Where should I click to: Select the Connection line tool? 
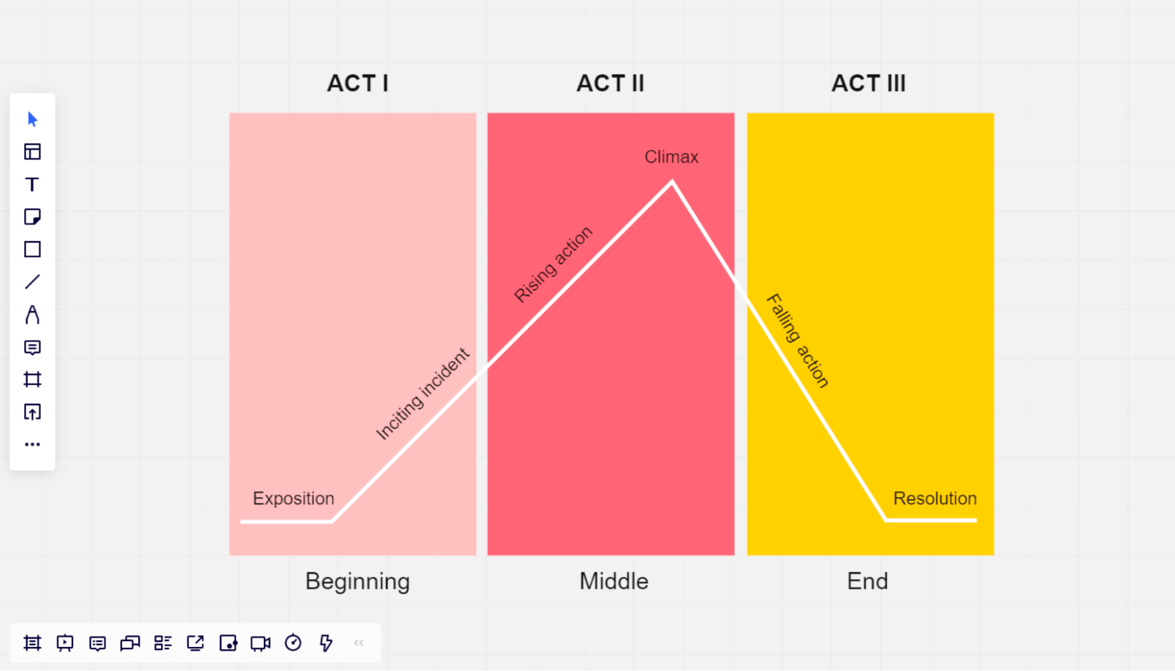point(32,282)
